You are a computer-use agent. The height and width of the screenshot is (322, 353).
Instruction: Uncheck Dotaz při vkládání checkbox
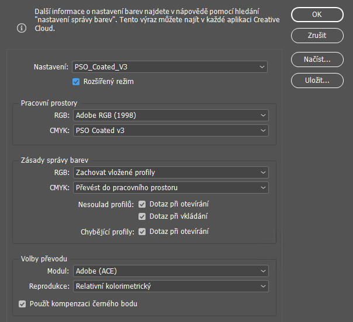(142, 216)
